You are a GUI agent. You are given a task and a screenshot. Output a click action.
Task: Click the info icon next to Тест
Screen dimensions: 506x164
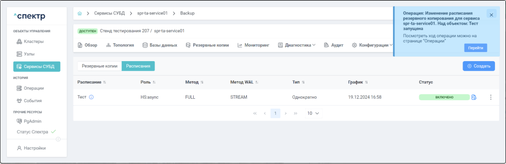(91, 97)
